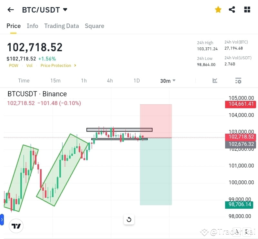
Task: Open the share options
Action: (x=232, y=9)
